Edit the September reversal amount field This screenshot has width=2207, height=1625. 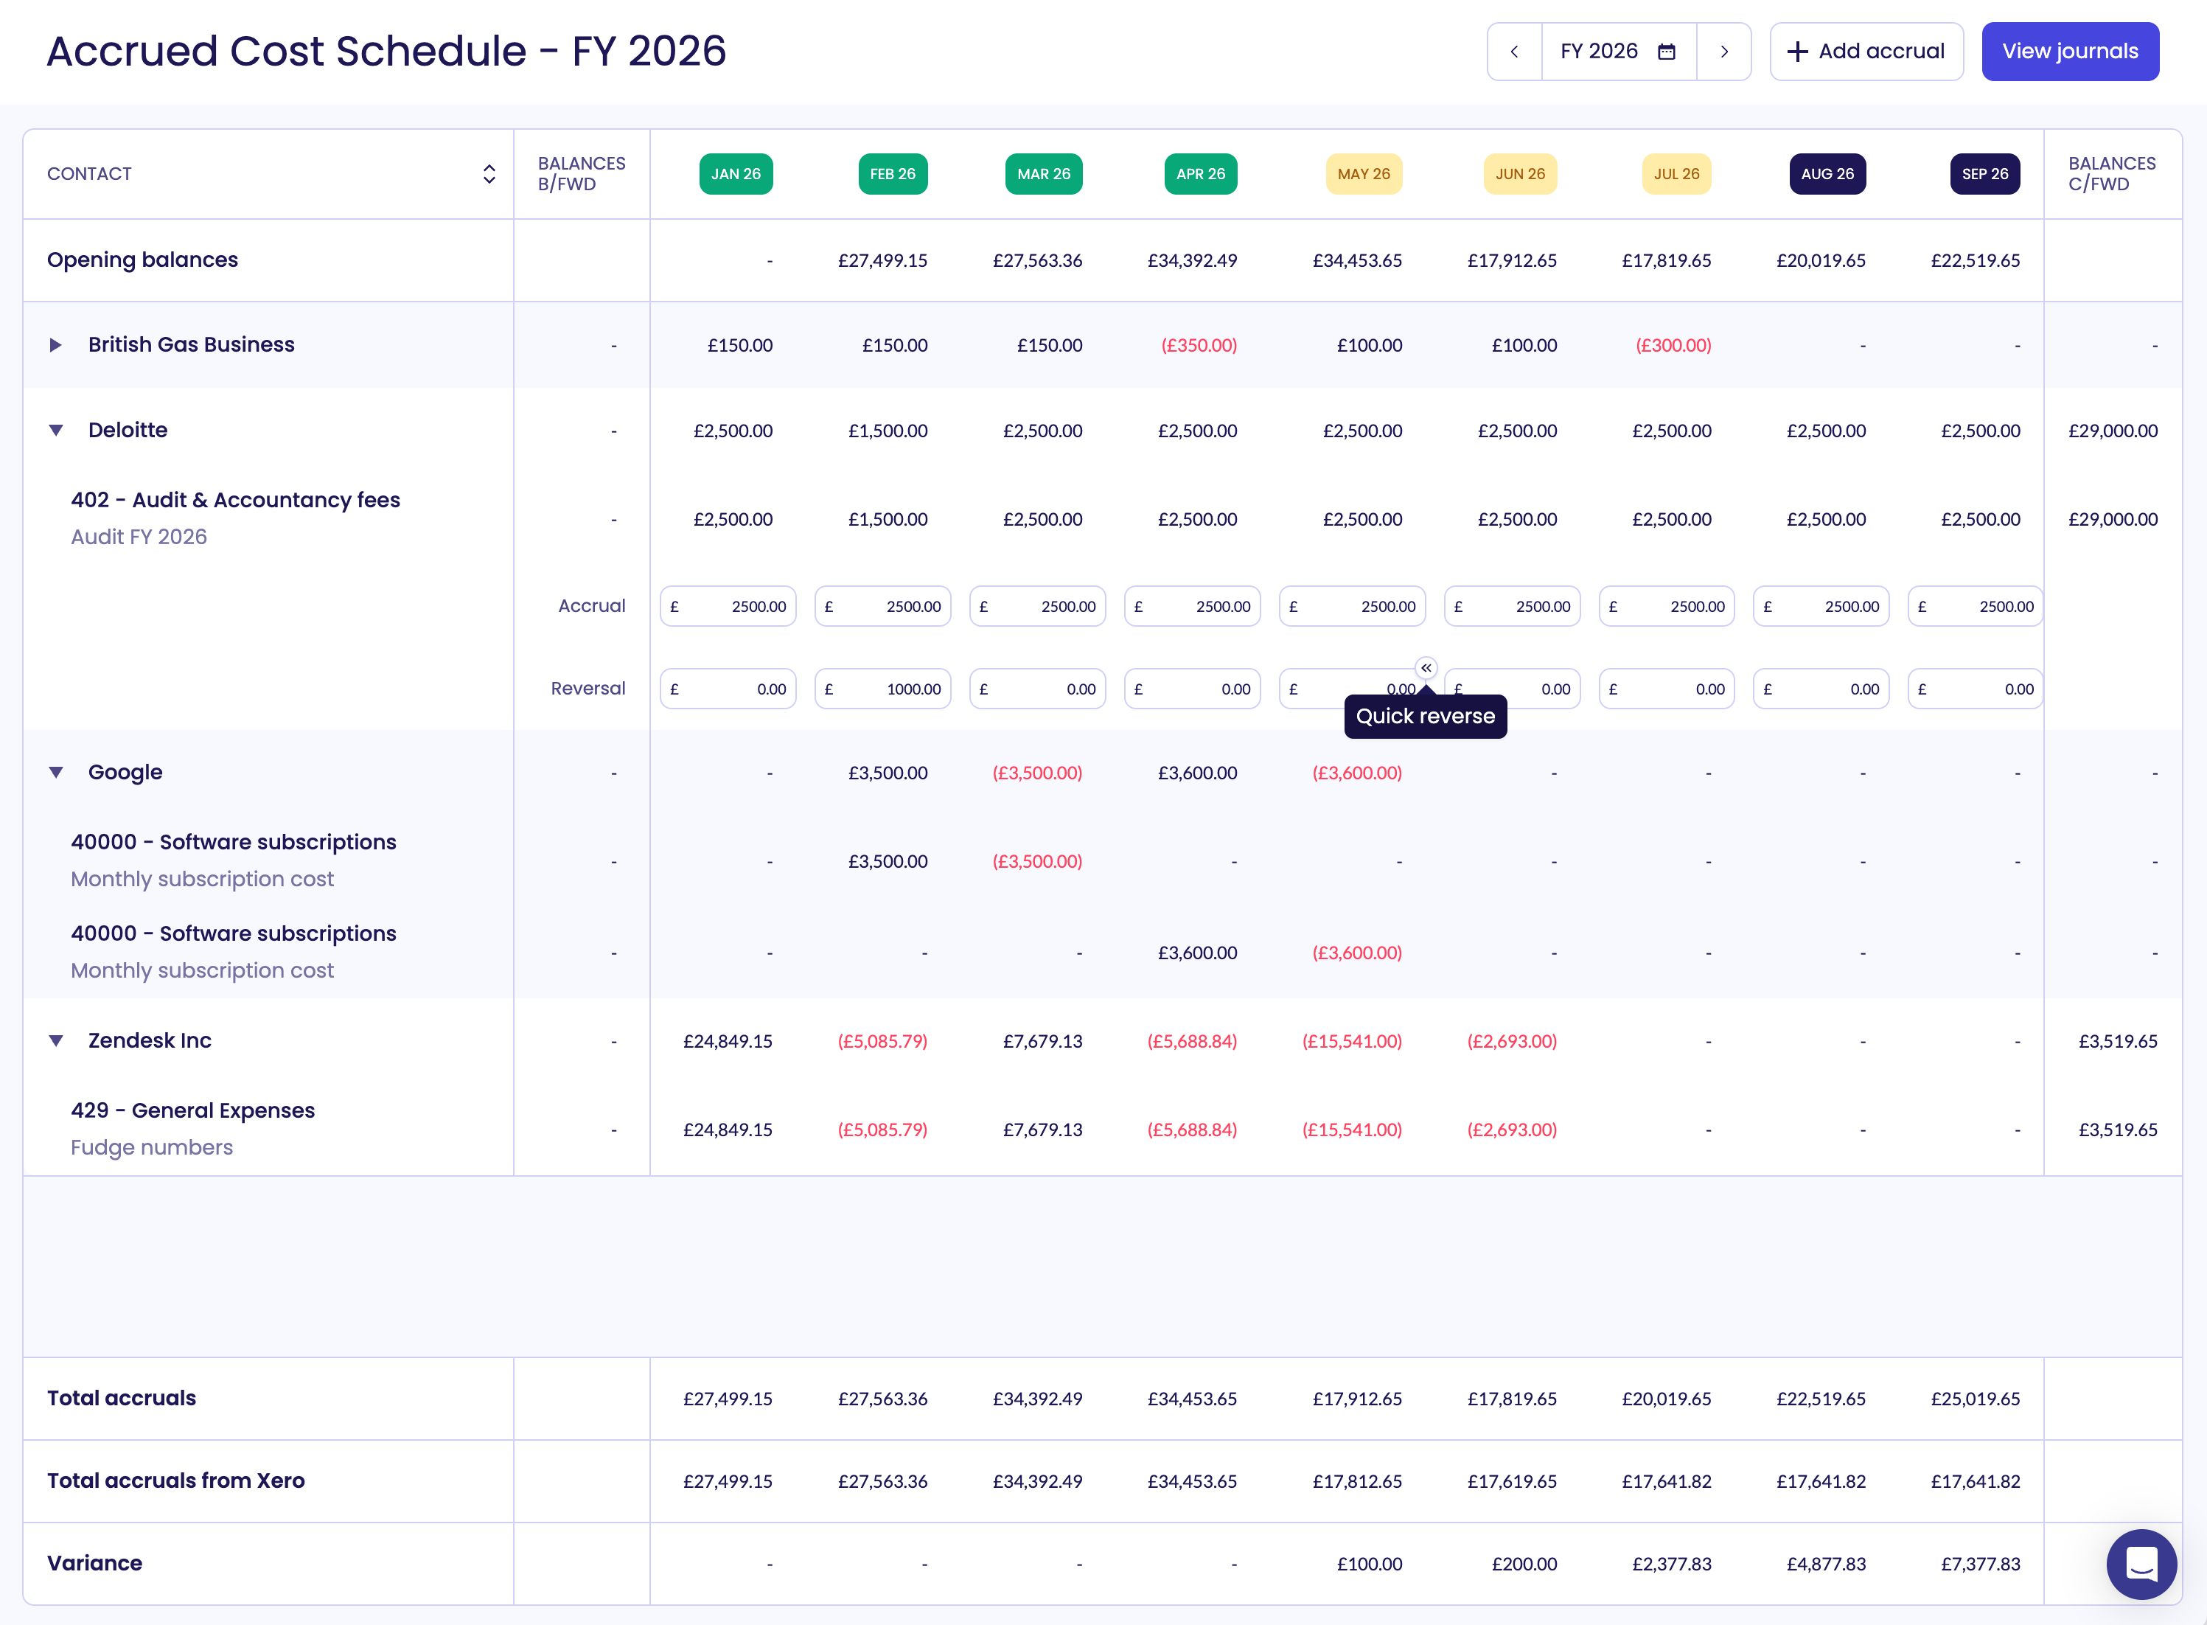tap(1976, 689)
